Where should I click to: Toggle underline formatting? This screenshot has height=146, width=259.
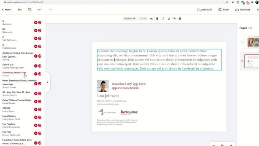tap(168, 19)
